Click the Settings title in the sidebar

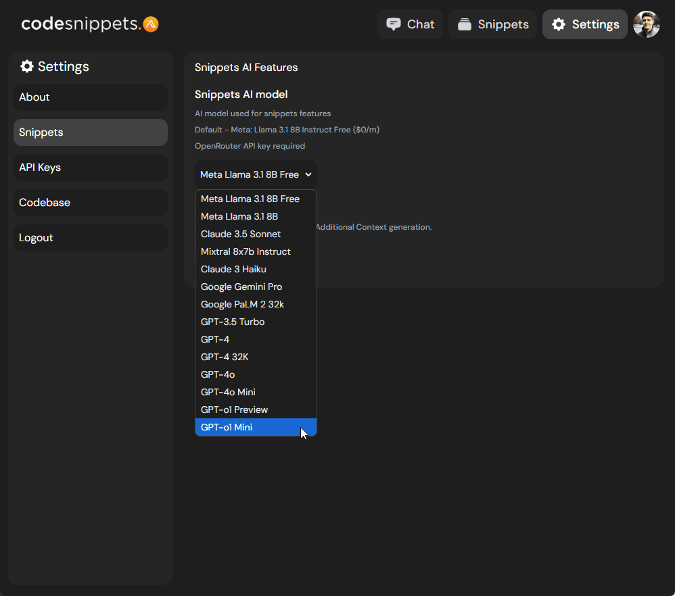point(64,67)
